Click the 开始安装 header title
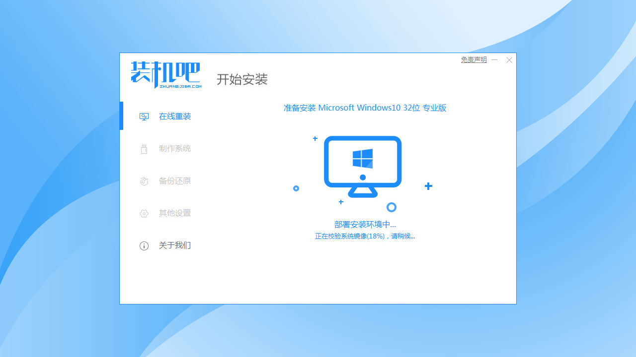Image resolution: width=636 pixels, height=357 pixels. pos(242,79)
